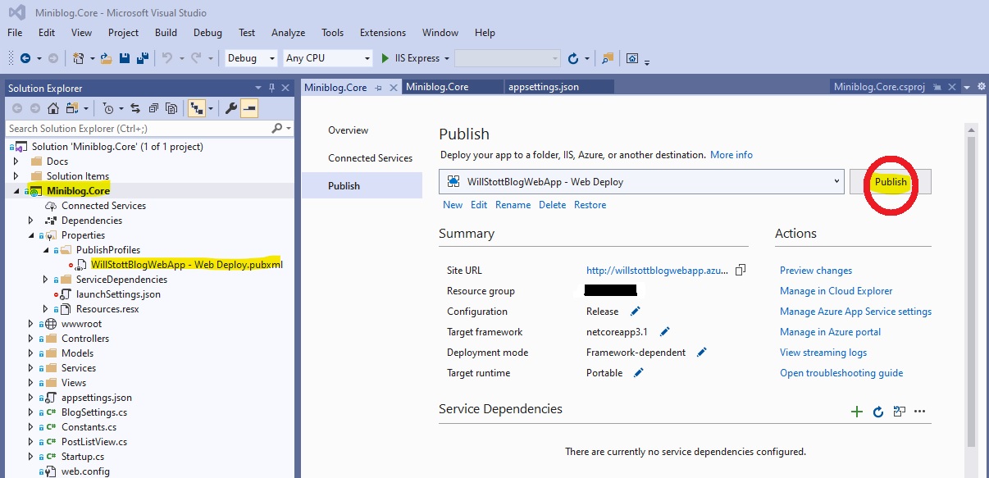Image resolution: width=989 pixels, height=478 pixels.
Task: Switch to the appsettings.json tab
Action: click(542, 87)
